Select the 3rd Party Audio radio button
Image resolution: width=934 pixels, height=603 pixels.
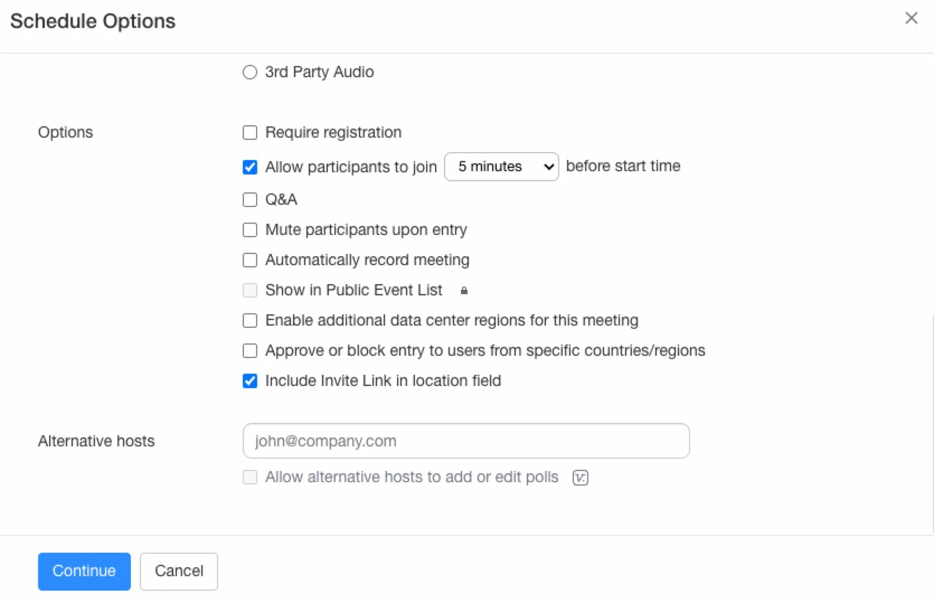[250, 72]
